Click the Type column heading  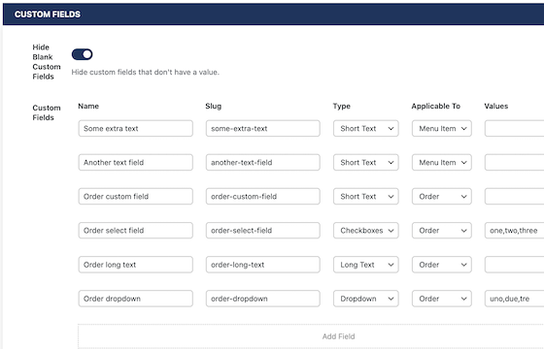point(342,107)
